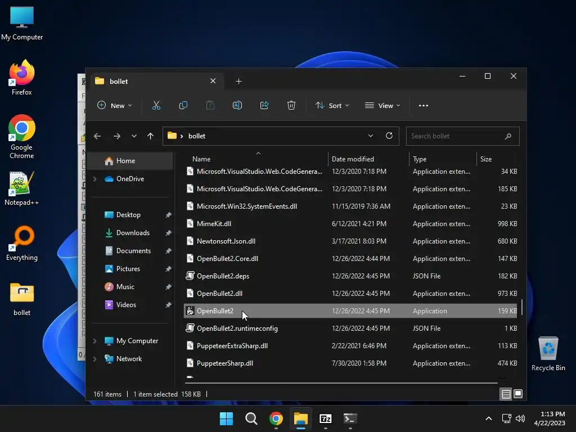The height and width of the screenshot is (432, 576).
Task: Select OpenBullet2.deps JSON file
Action: pyautogui.click(x=350, y=276)
